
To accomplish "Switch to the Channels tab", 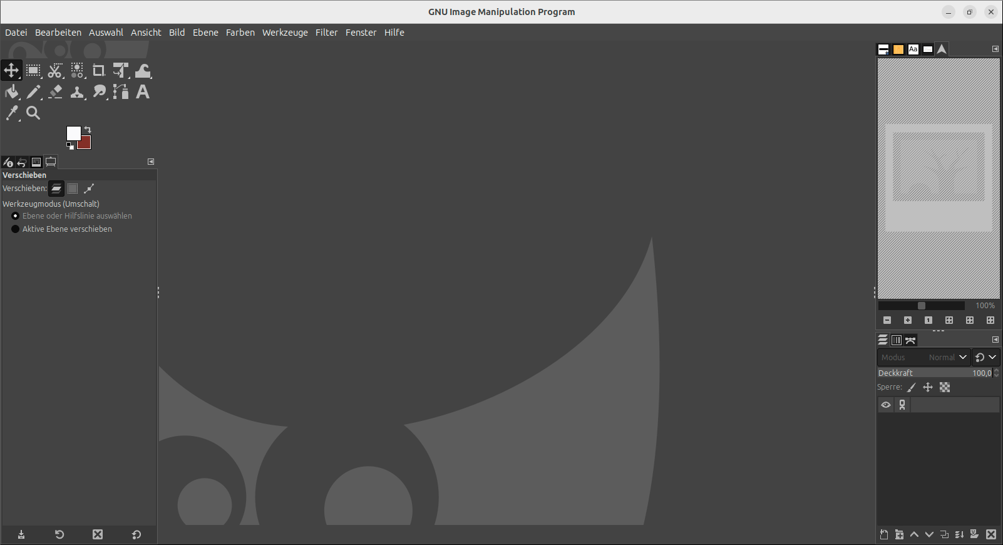I will click(x=897, y=340).
